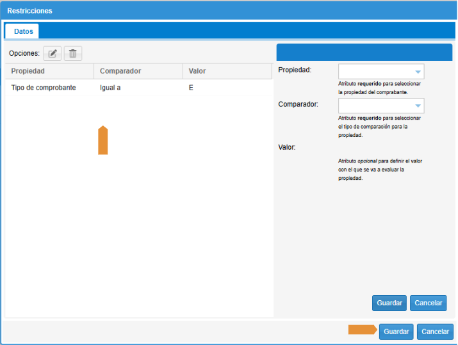The width and height of the screenshot is (458, 345).
Task: Switch to the Datos tab
Action: 23,31
